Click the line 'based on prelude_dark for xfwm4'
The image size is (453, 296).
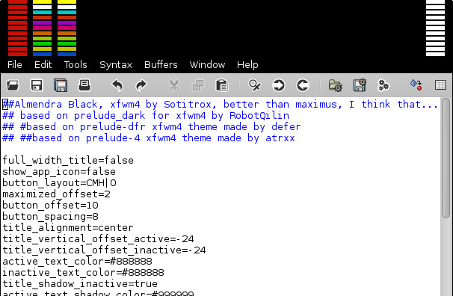146,116
